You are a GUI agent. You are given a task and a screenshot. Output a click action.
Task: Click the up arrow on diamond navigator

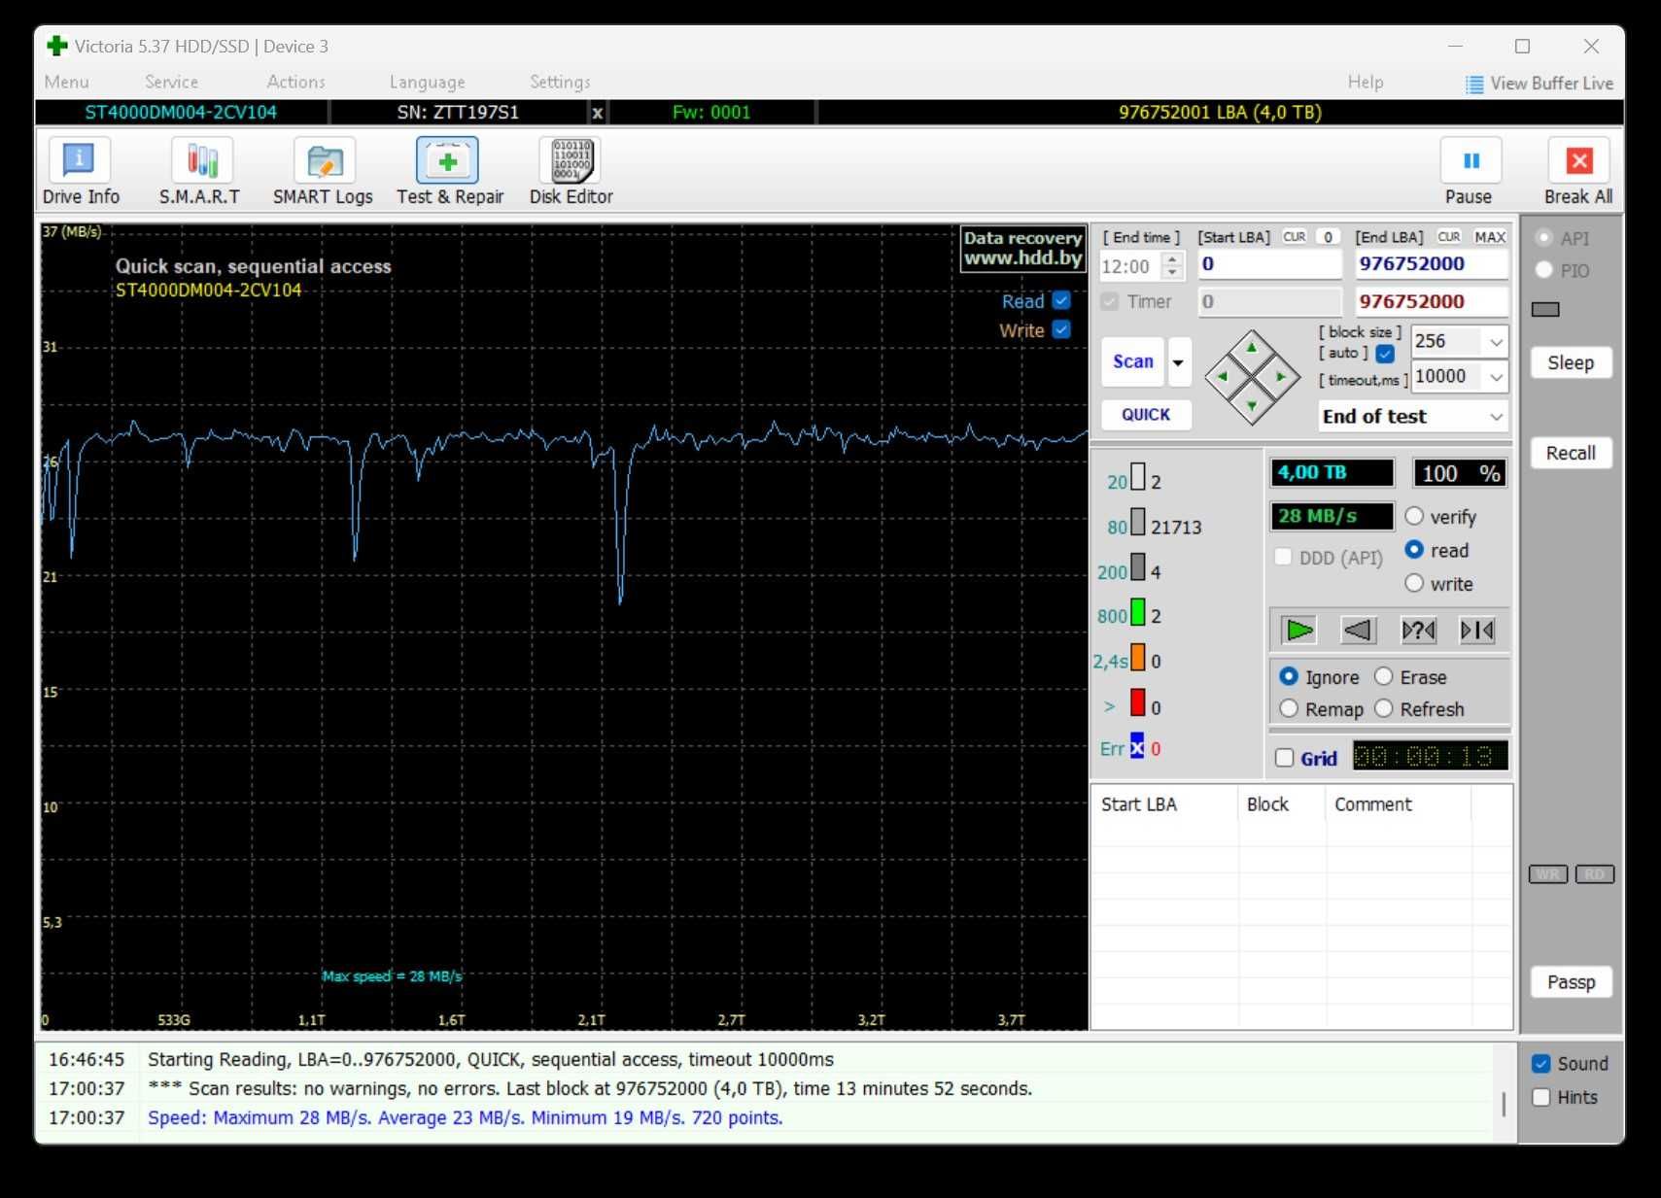pyautogui.click(x=1252, y=347)
